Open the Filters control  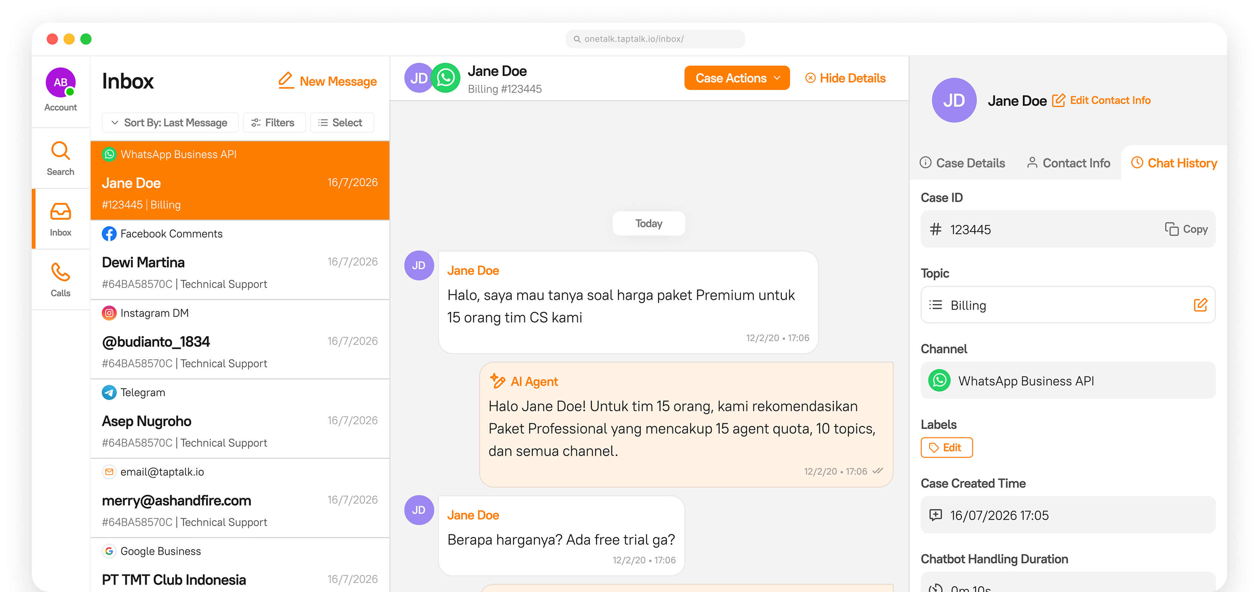click(274, 123)
